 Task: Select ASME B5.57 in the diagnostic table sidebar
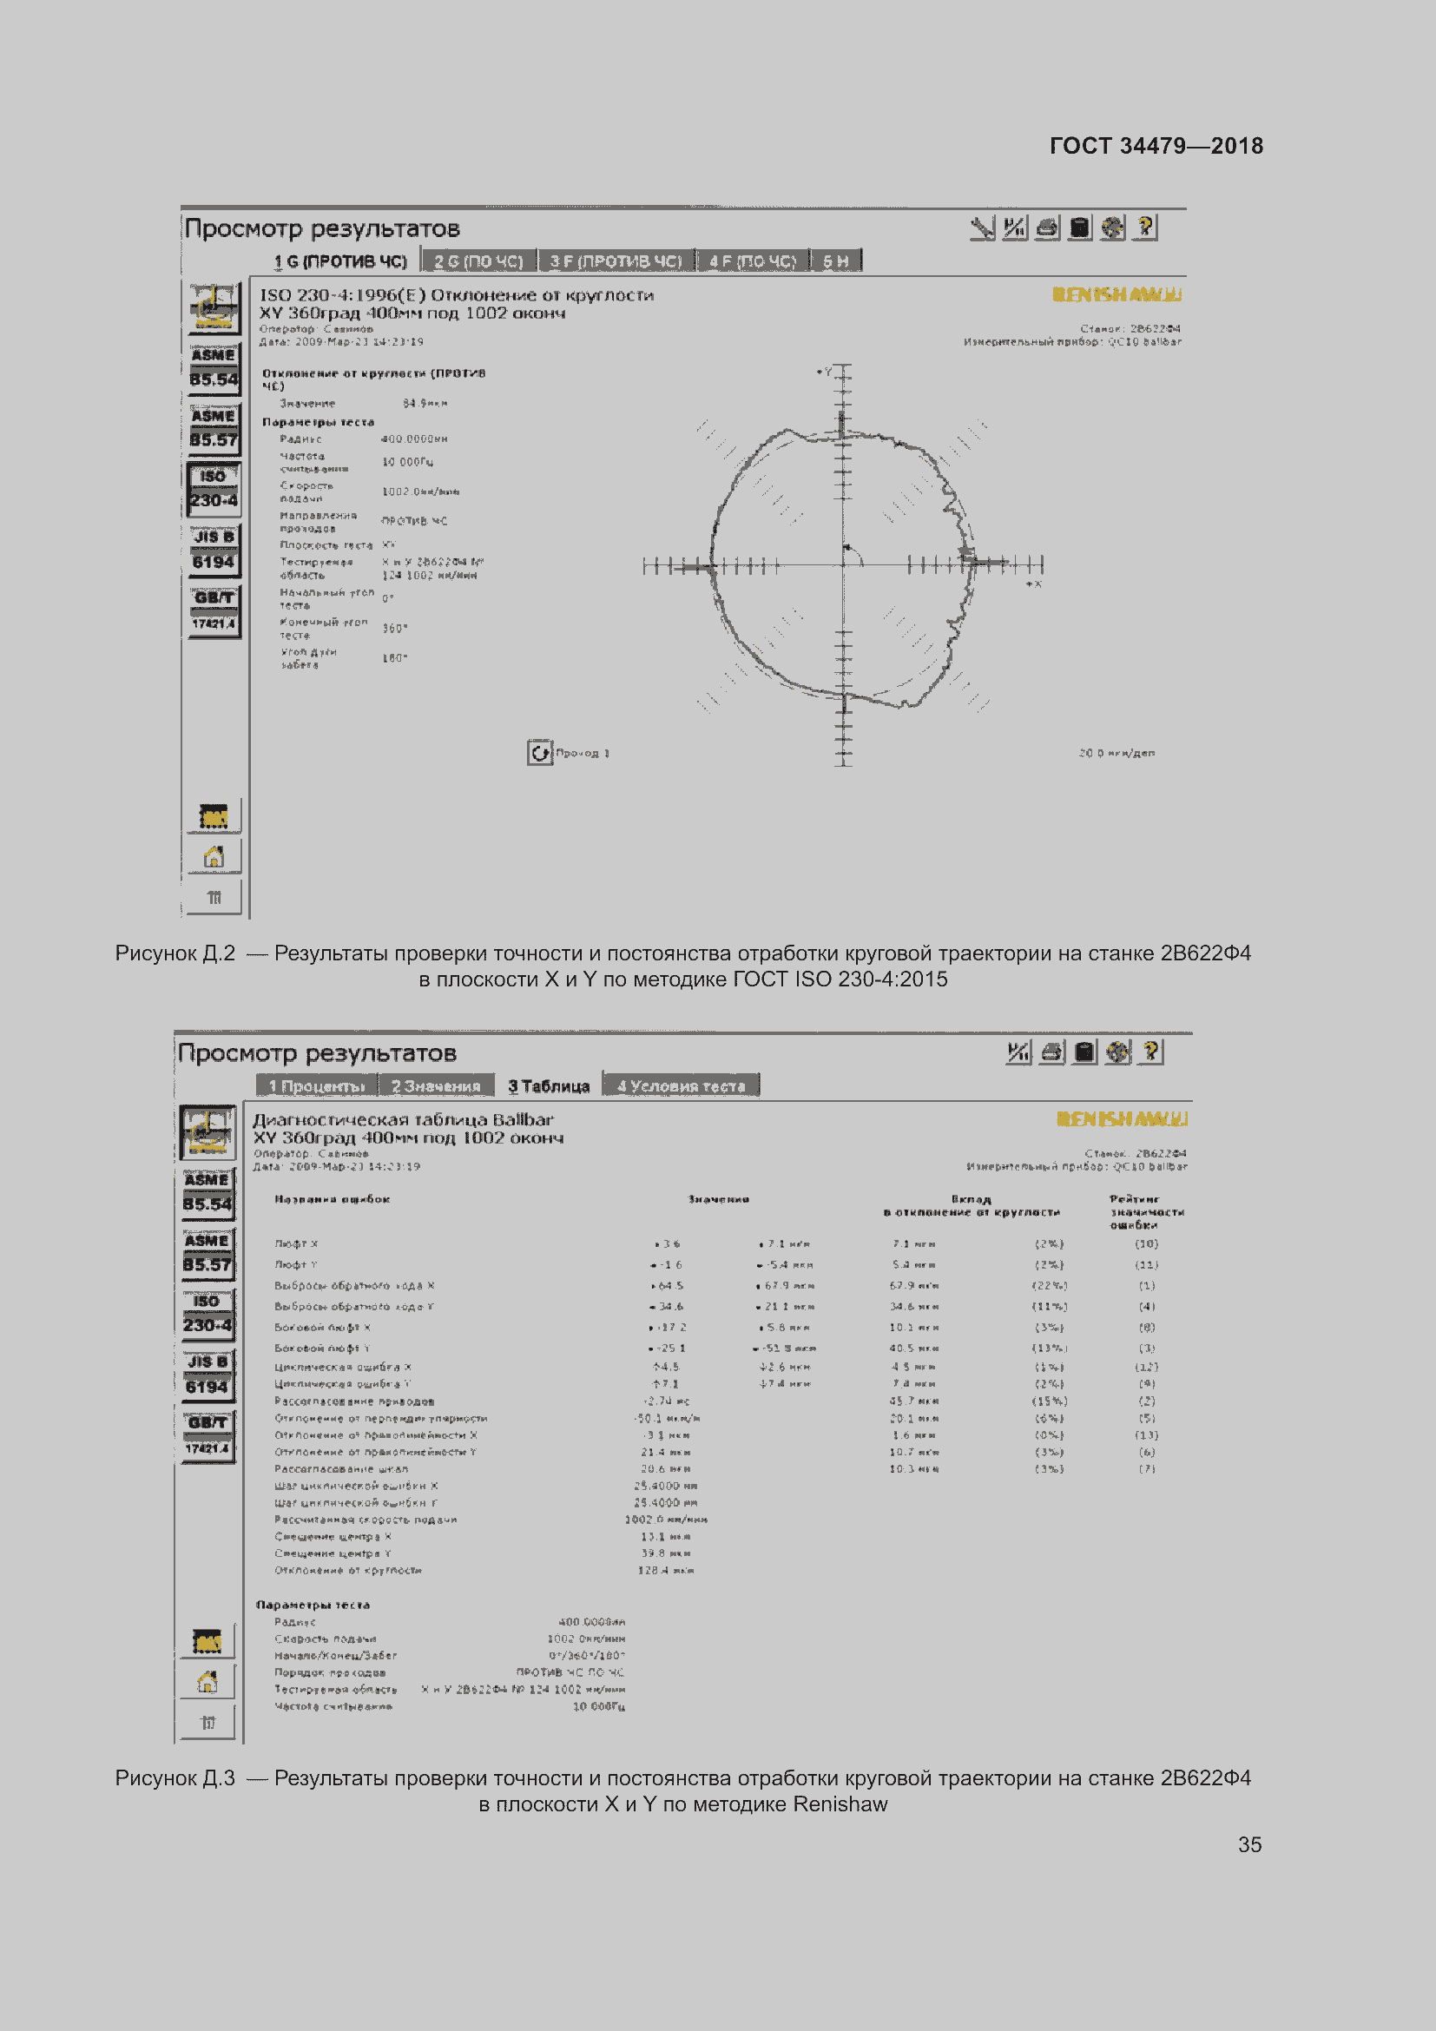207,1254
